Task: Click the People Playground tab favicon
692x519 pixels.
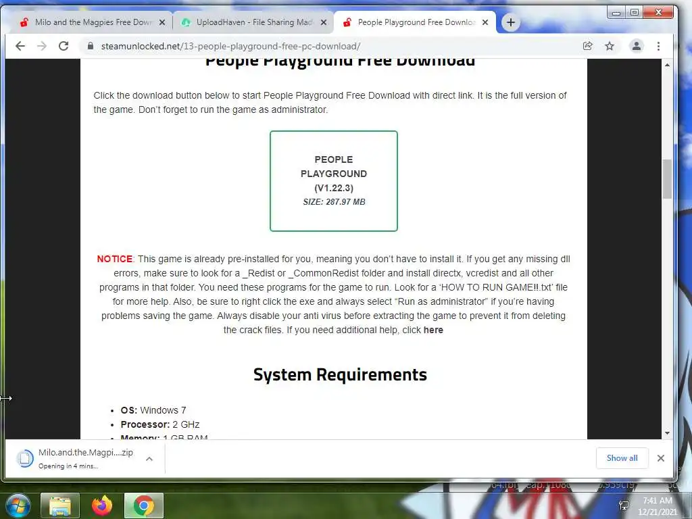Action: coord(347,22)
